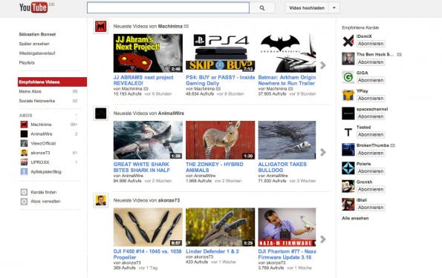Open shark thumbnail in AnimalWire row
Image resolution: width=442 pixels, height=278 pixels.
pos(148,140)
